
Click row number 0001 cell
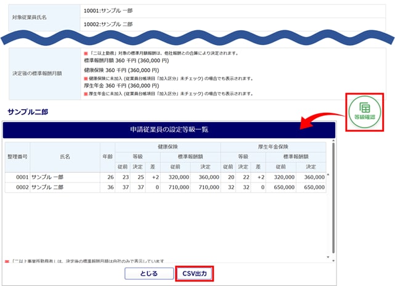(x=17, y=177)
